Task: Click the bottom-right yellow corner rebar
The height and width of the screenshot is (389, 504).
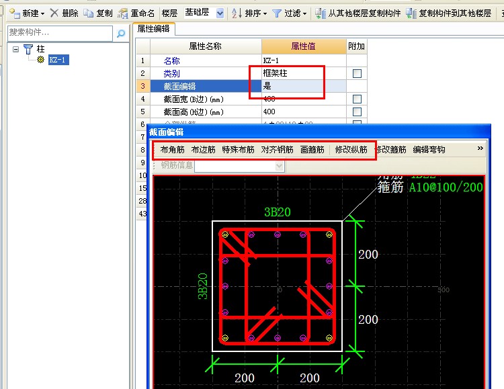Action: click(x=329, y=337)
